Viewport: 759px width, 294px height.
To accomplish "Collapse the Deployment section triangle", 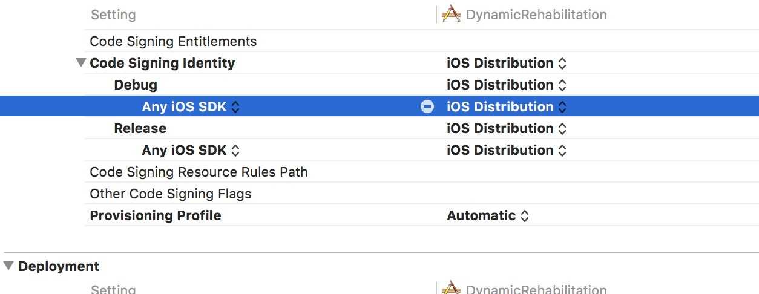I will [x=8, y=266].
